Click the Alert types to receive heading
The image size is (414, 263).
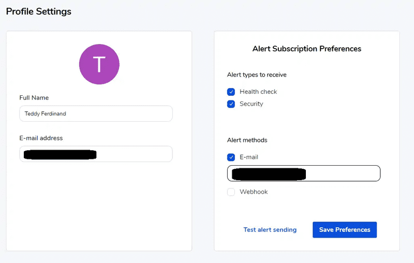coord(257,75)
